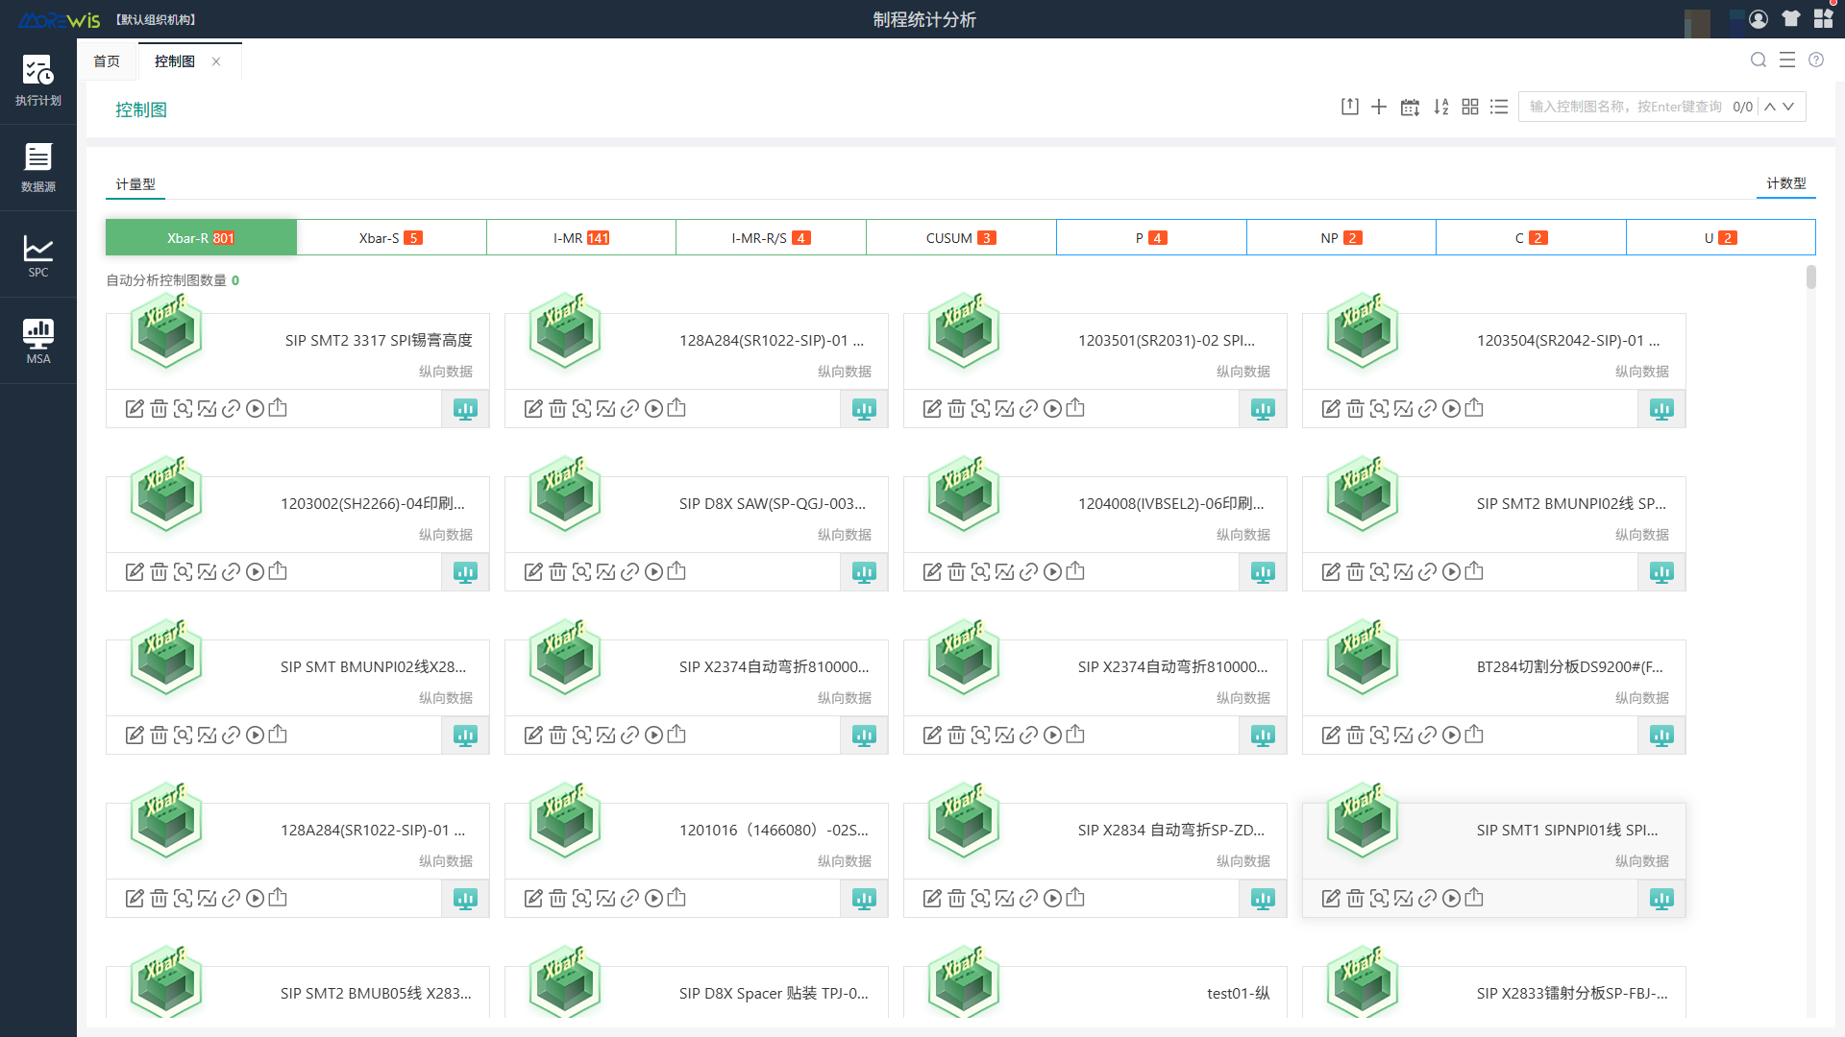Click the vertical scrollbar of the card list
This screenshot has height=1037, width=1845.
(x=1811, y=277)
